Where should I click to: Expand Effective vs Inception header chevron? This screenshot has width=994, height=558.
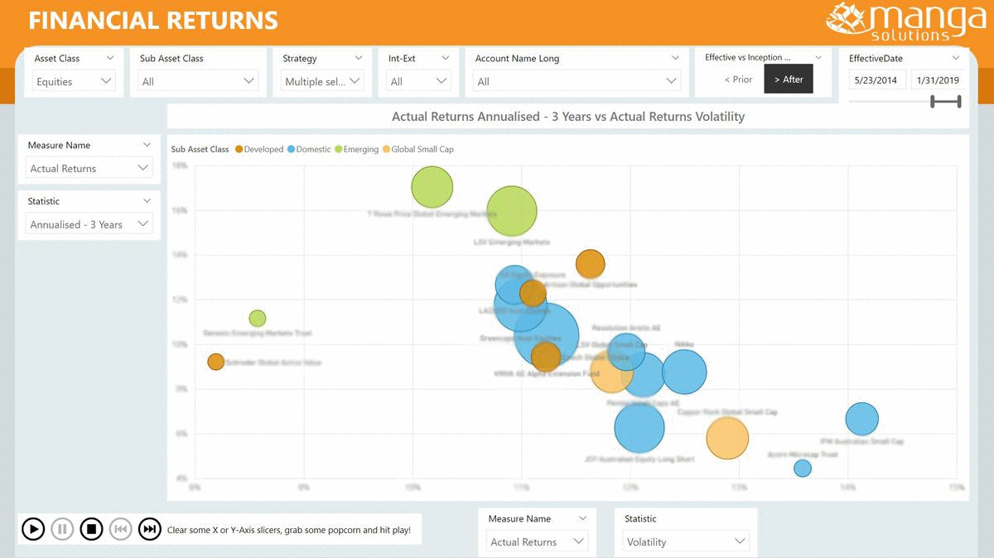(818, 57)
